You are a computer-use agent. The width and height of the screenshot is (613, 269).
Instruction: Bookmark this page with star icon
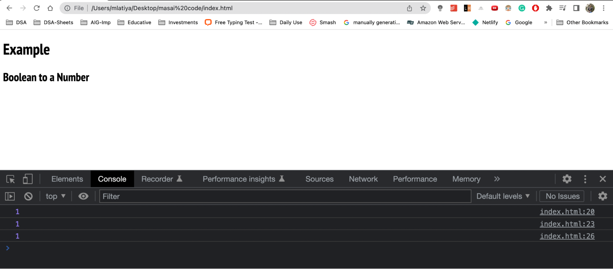tap(423, 8)
